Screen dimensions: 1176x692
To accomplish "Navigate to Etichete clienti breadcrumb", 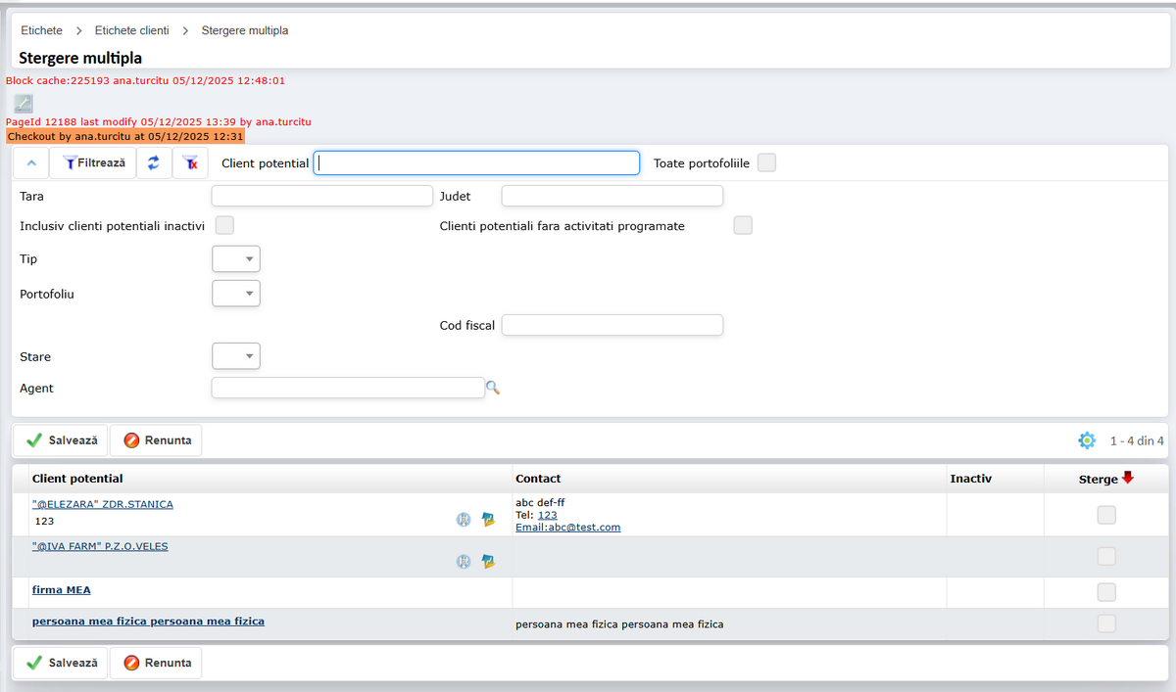I will point(131,31).
